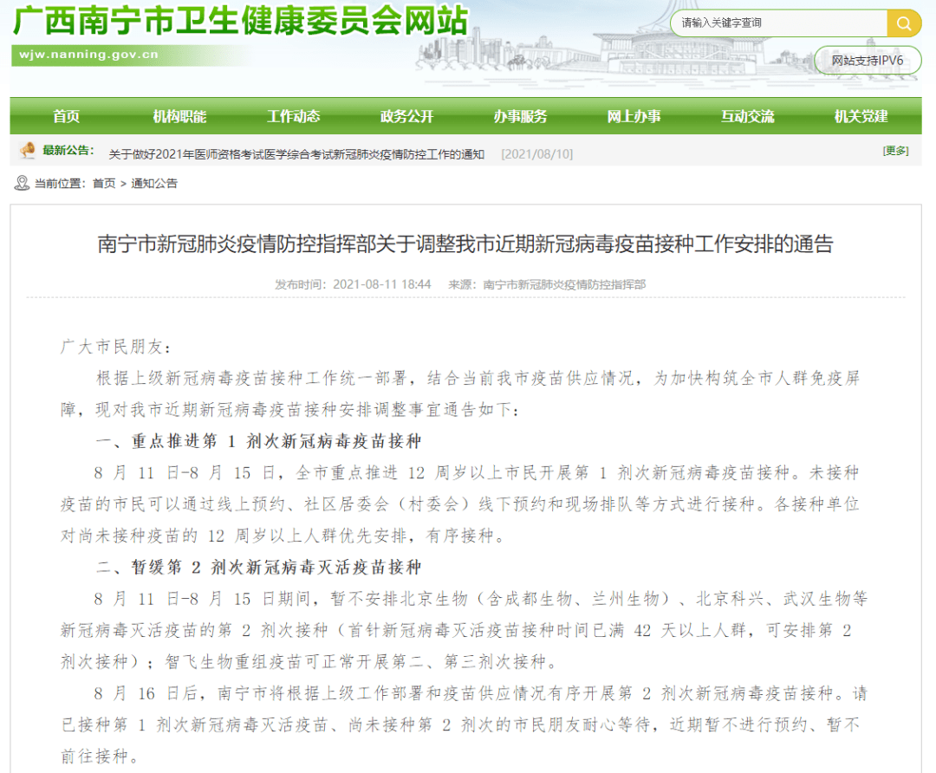Open the 机关党建 navigation item
Screen dimensions: 936x773
(861, 117)
